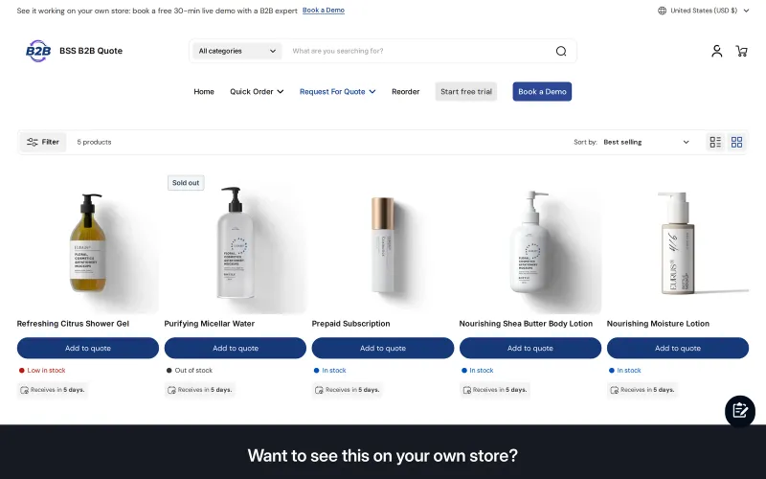This screenshot has height=479, width=766.
Task: Click delivery icon under Purifying Micellar Water
Action: 171,390
